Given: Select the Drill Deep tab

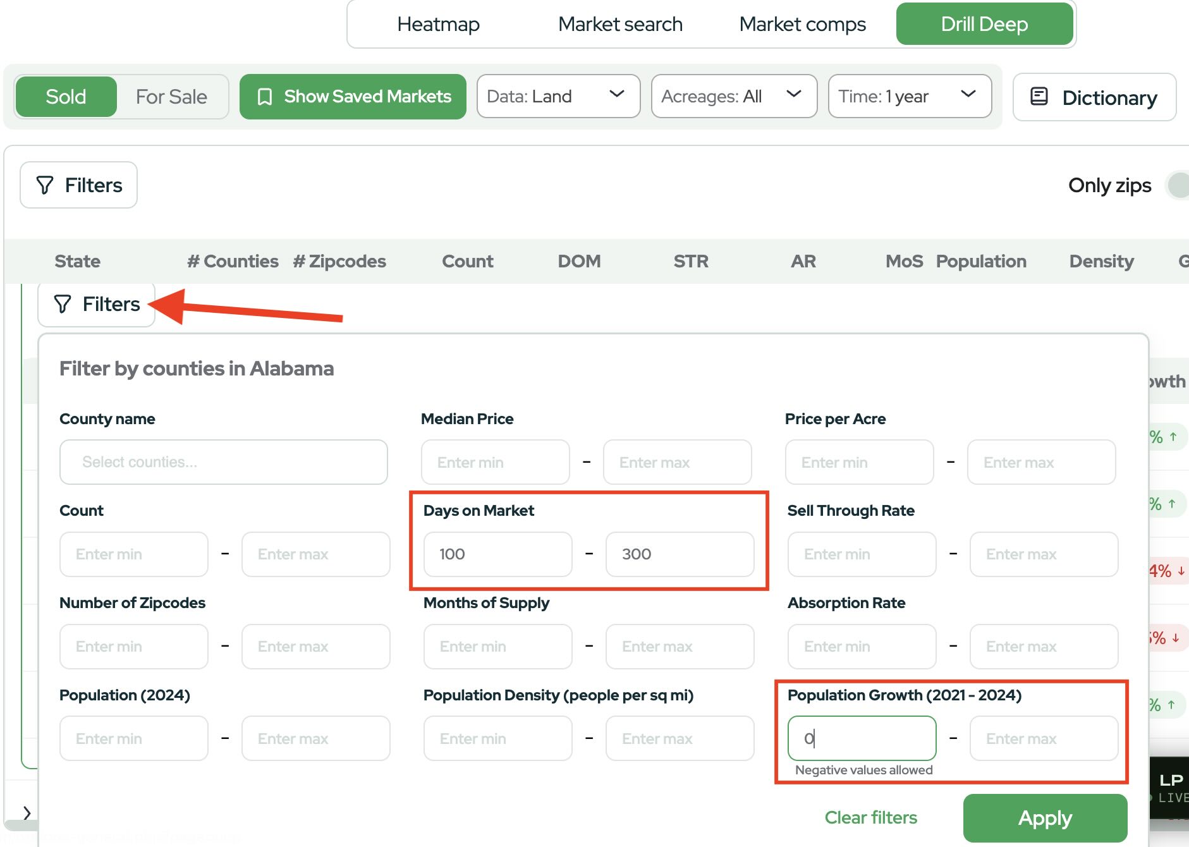Looking at the screenshot, I should (x=984, y=24).
